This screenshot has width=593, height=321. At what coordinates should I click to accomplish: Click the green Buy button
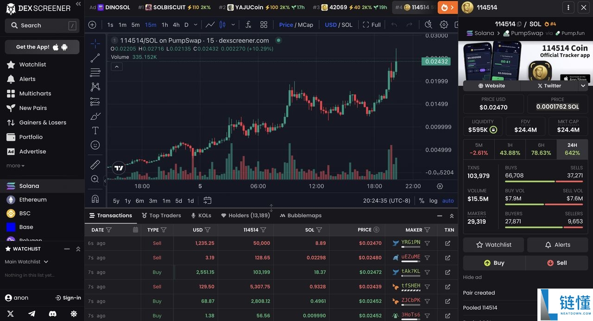pyautogui.click(x=494, y=263)
